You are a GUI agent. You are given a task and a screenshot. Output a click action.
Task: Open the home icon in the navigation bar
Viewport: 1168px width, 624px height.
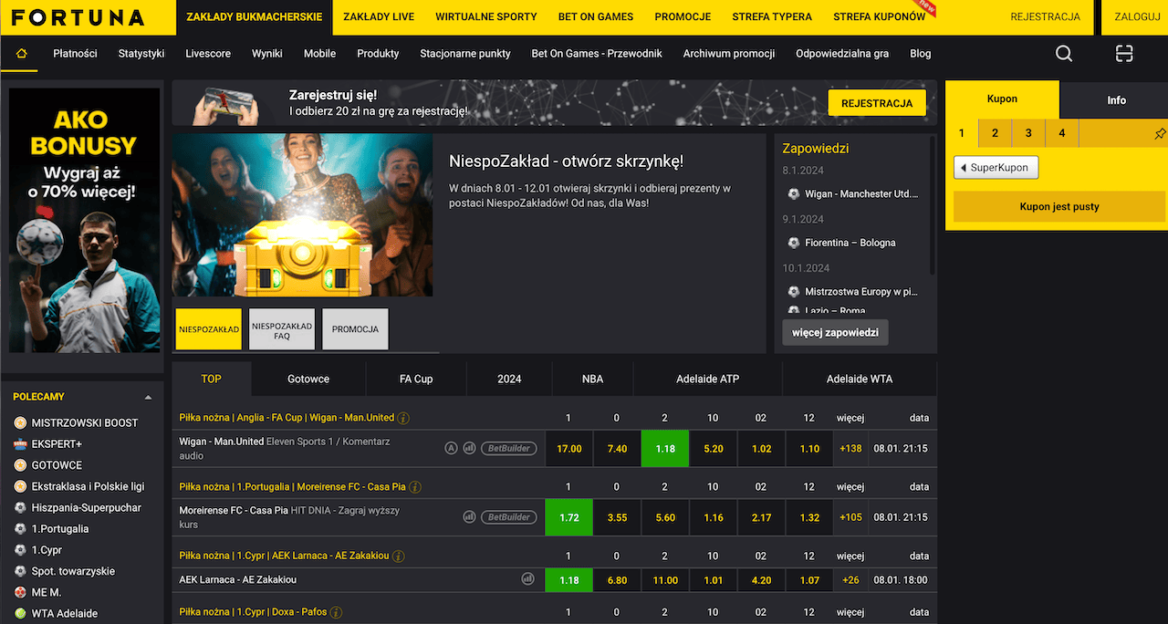tap(19, 54)
